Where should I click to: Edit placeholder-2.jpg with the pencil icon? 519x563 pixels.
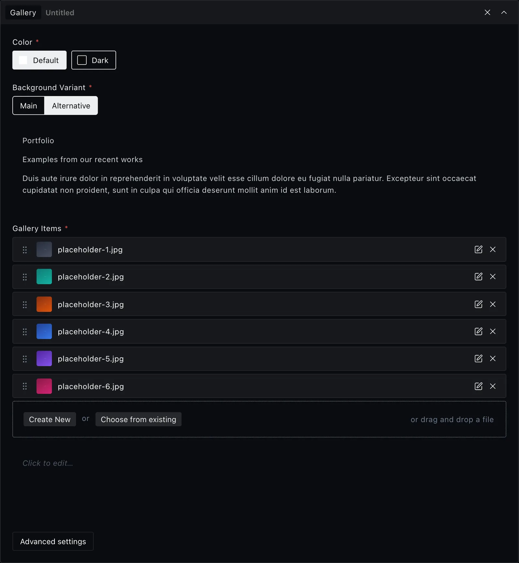click(x=478, y=276)
